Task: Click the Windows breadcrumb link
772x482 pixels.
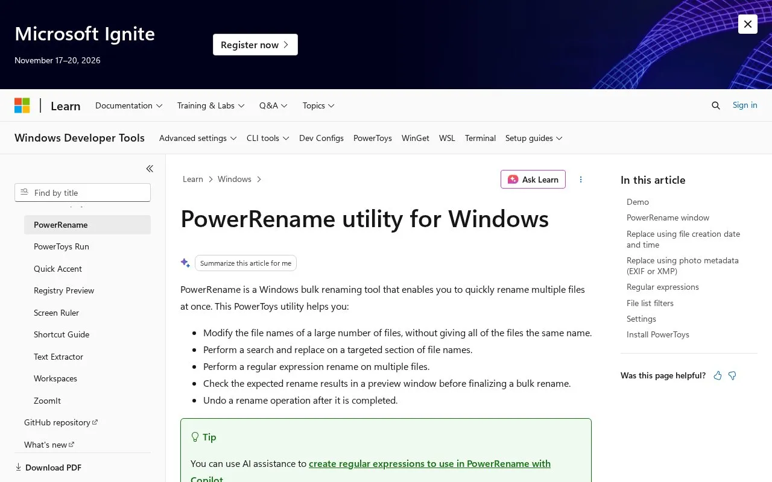Action: click(x=235, y=179)
